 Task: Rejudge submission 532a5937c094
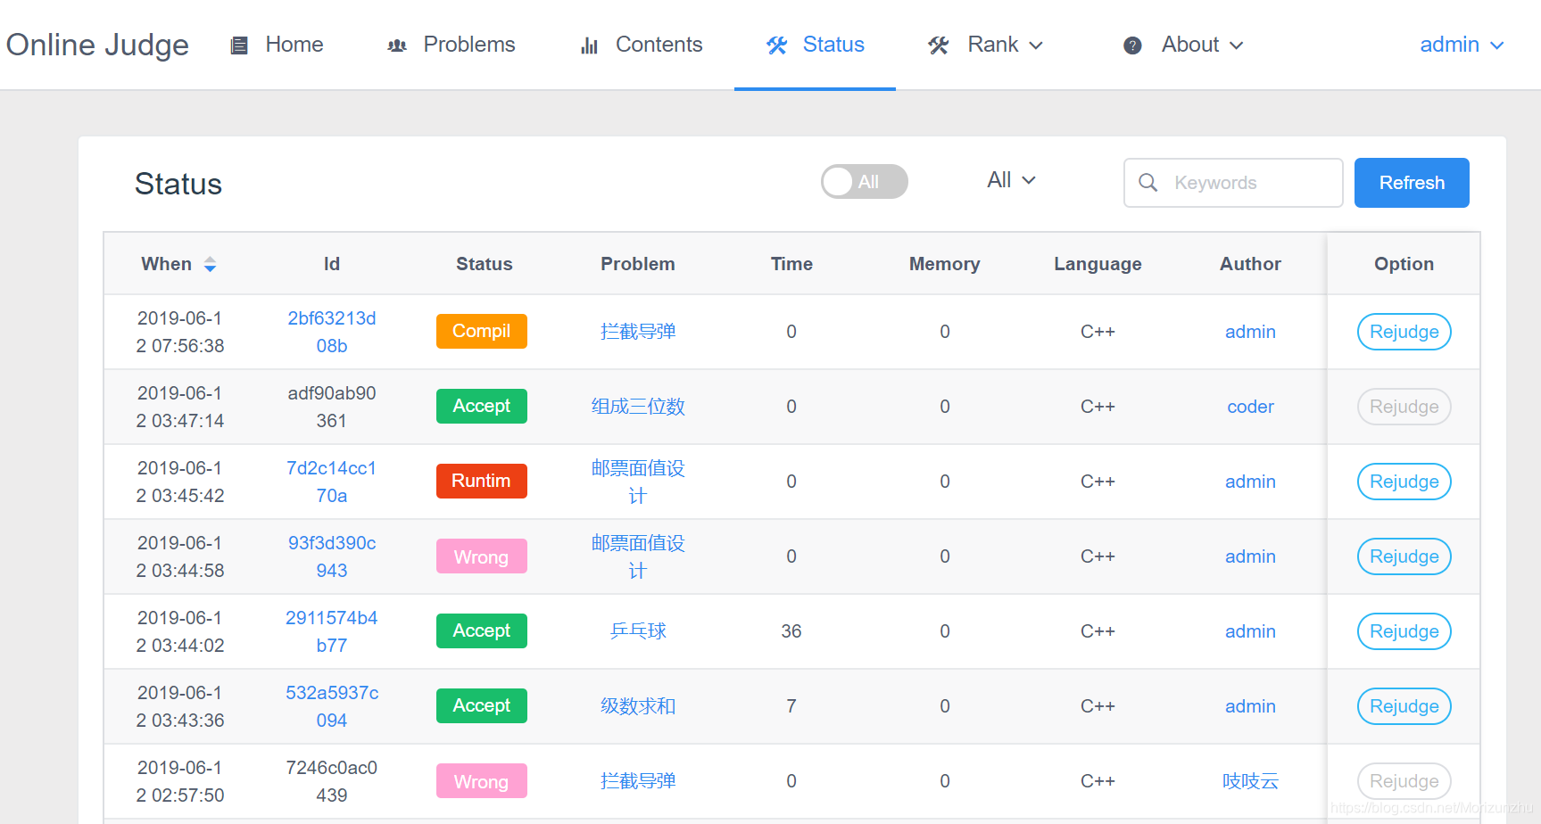pyautogui.click(x=1404, y=706)
